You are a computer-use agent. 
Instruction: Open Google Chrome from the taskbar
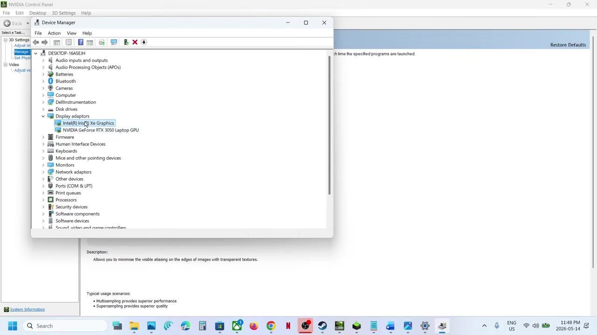271,326
